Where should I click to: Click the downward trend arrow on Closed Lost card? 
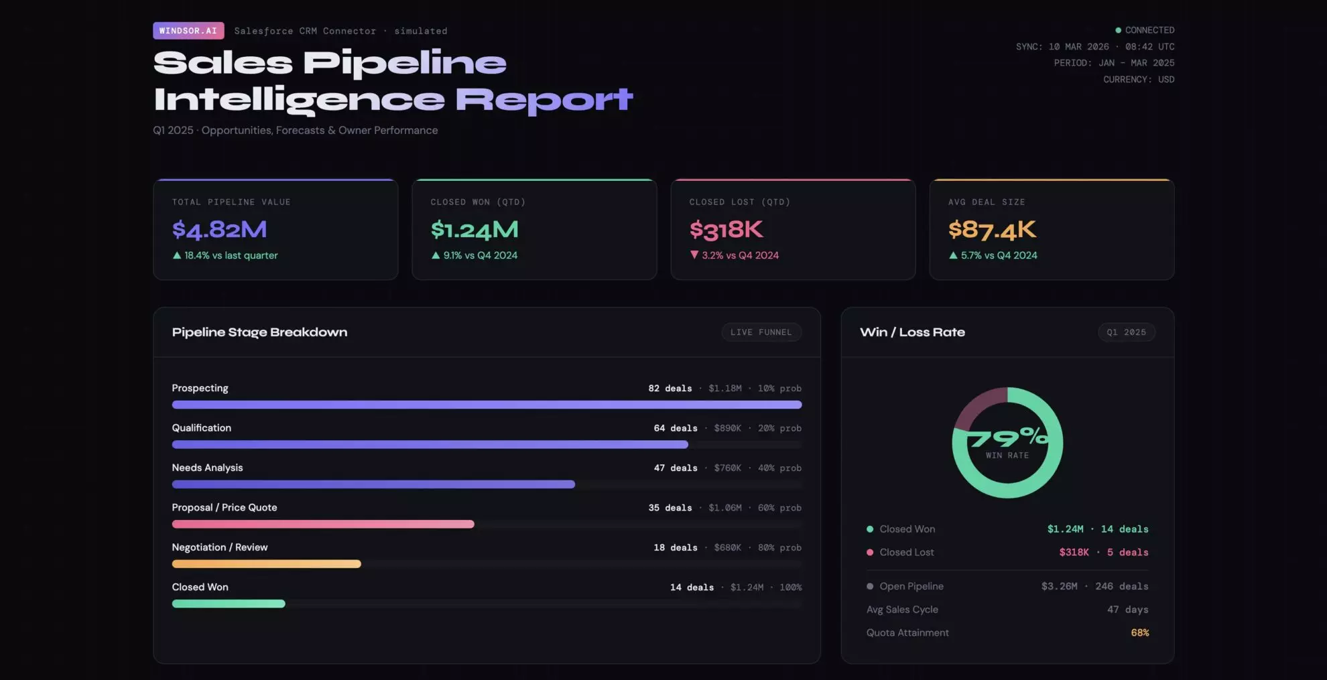(x=694, y=255)
